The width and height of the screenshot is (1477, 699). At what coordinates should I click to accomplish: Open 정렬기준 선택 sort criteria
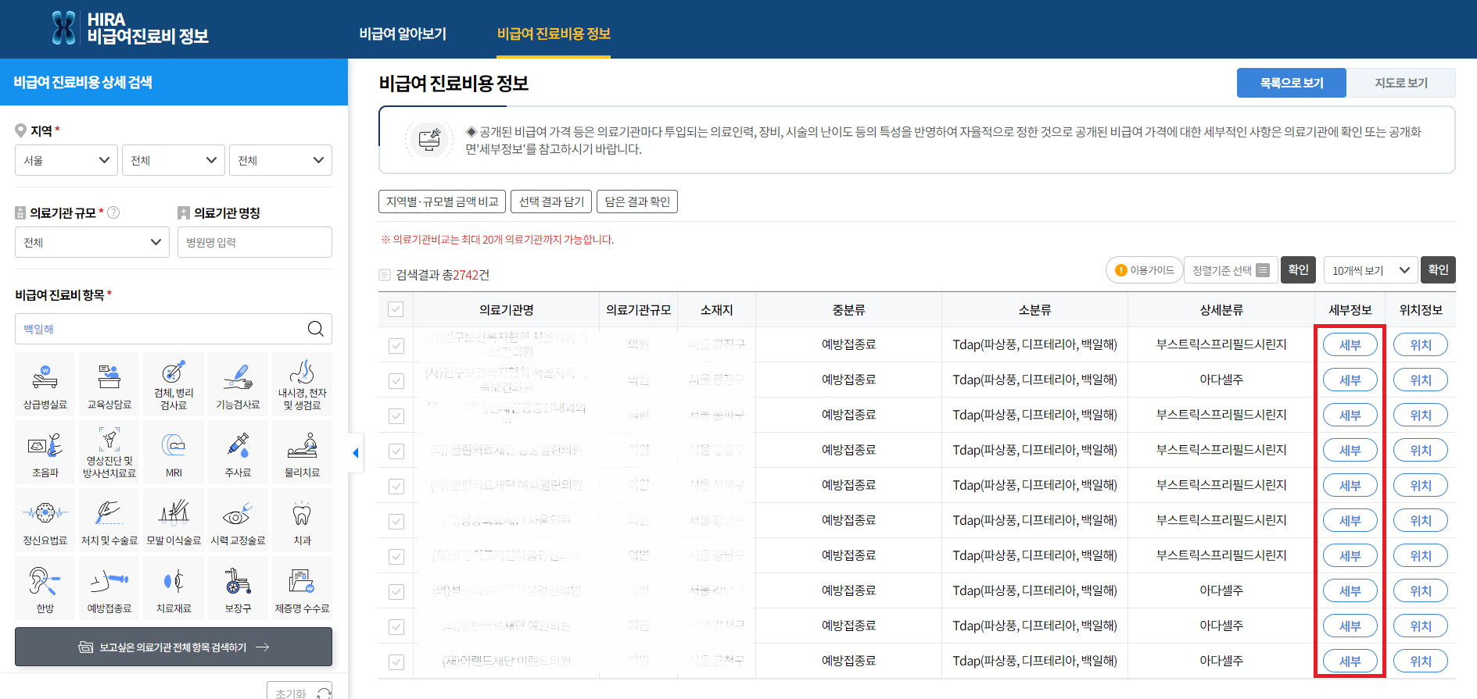coord(1231,270)
